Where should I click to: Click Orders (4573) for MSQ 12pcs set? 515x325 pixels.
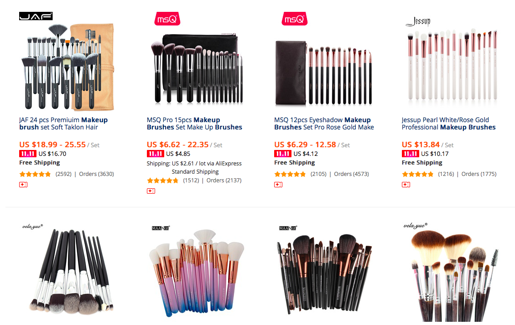click(x=351, y=174)
